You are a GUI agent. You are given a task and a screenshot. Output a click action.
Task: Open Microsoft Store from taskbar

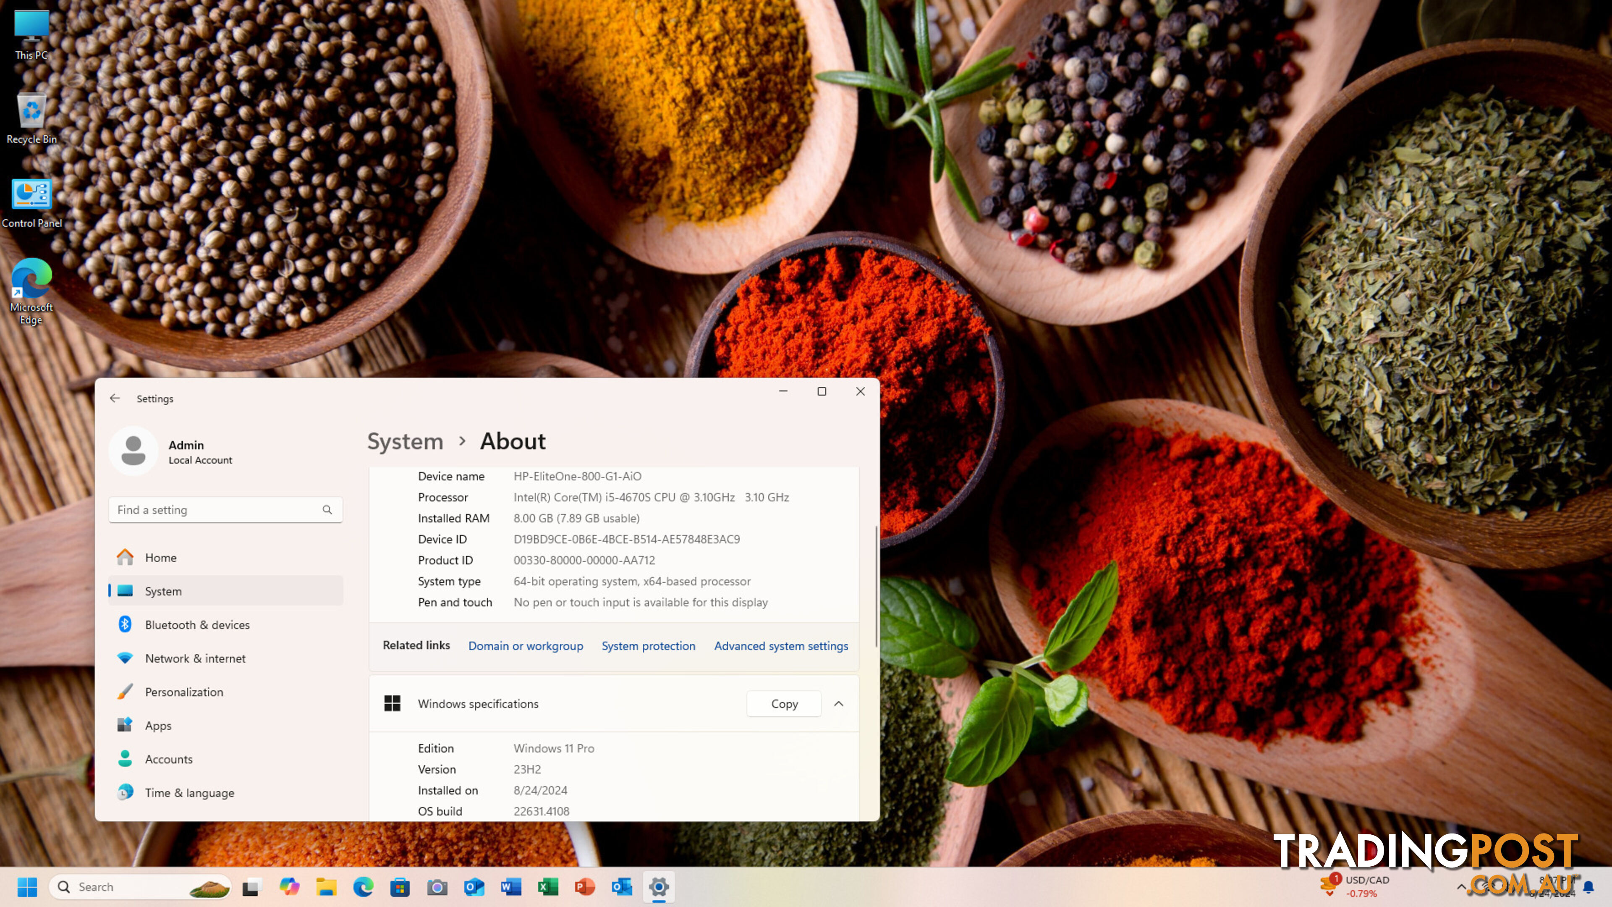(x=400, y=886)
